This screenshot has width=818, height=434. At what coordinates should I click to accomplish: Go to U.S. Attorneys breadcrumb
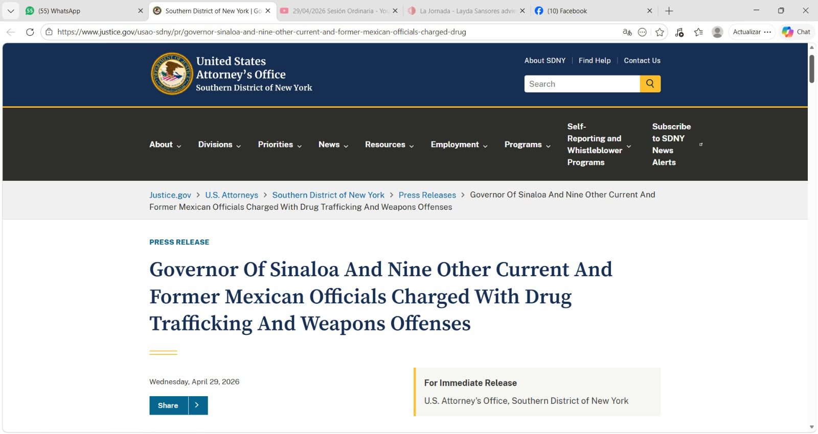[x=232, y=195]
